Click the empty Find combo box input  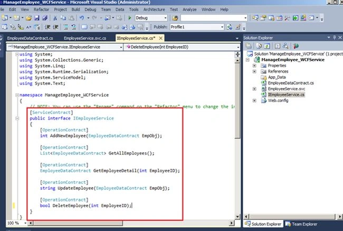[x=212, y=18]
